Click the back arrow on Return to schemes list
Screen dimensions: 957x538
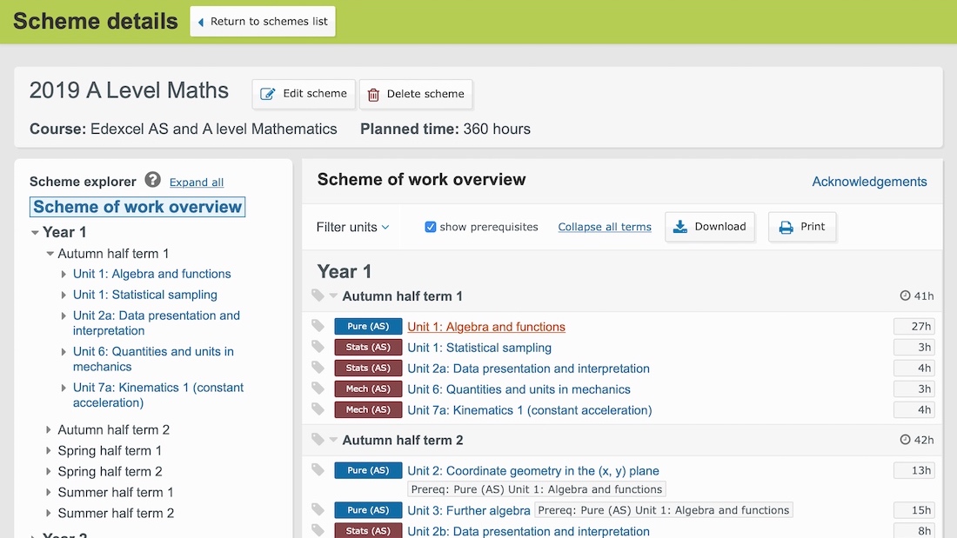pyautogui.click(x=201, y=21)
